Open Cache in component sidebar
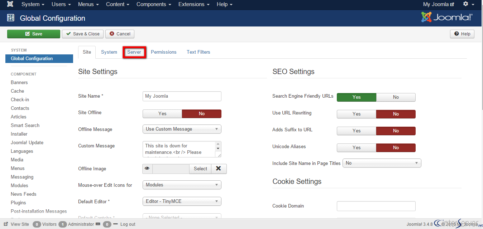 tap(18, 91)
